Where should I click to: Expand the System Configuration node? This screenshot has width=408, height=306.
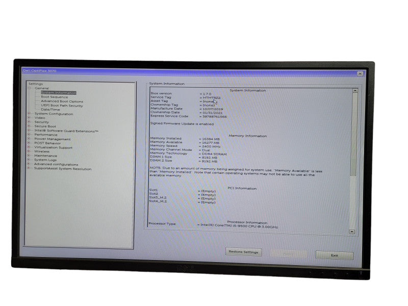point(29,113)
